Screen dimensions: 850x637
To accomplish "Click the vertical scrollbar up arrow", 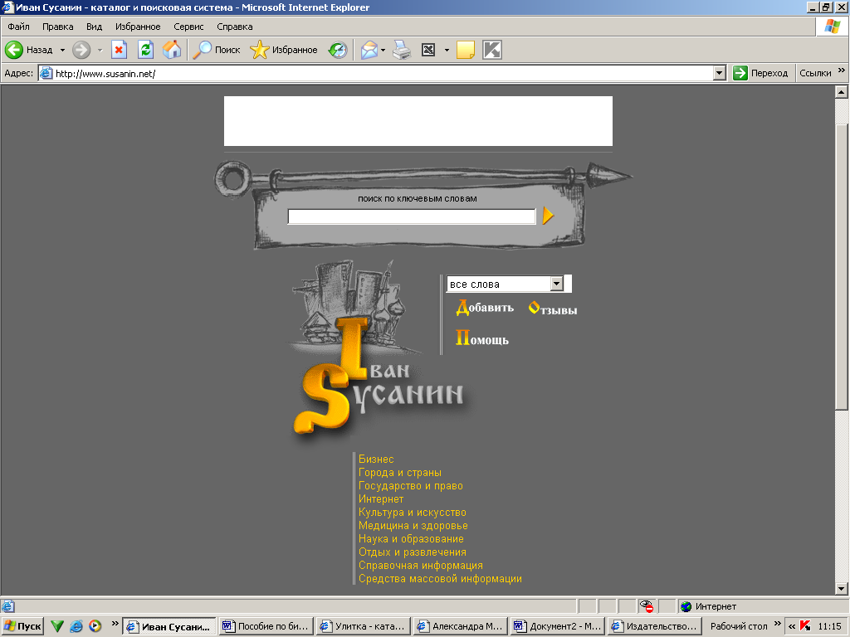I will (842, 91).
